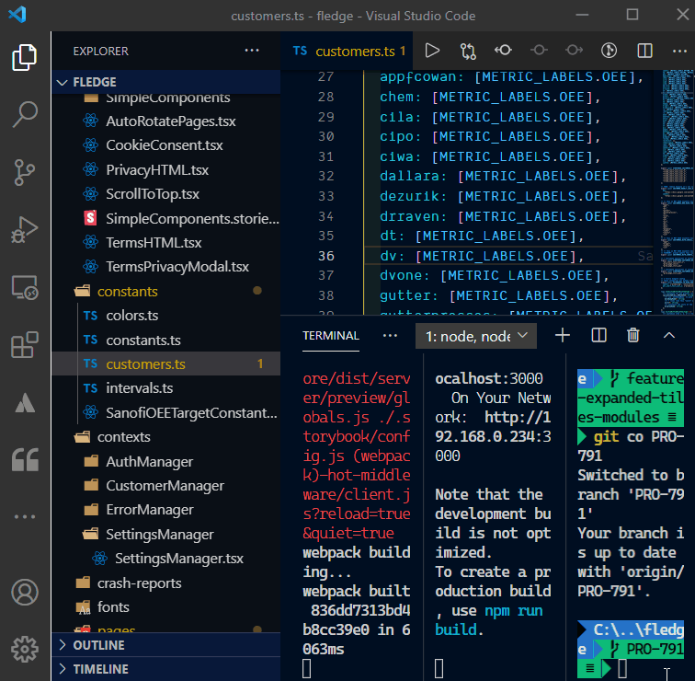Screen dimensions: 695x681
Task: Open the Extensions view
Action: (x=25, y=345)
